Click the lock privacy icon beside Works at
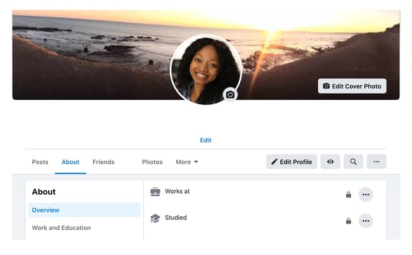412x255 pixels. [349, 194]
